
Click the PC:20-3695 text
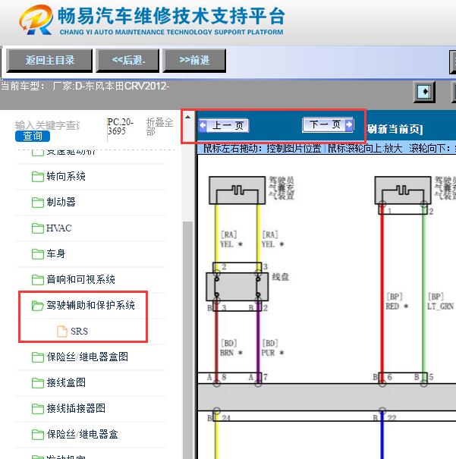pyautogui.click(x=121, y=127)
